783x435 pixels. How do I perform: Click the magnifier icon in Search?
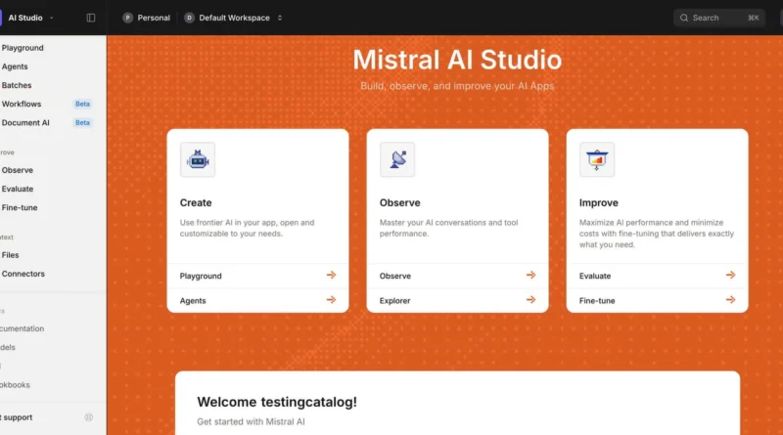[683, 18]
